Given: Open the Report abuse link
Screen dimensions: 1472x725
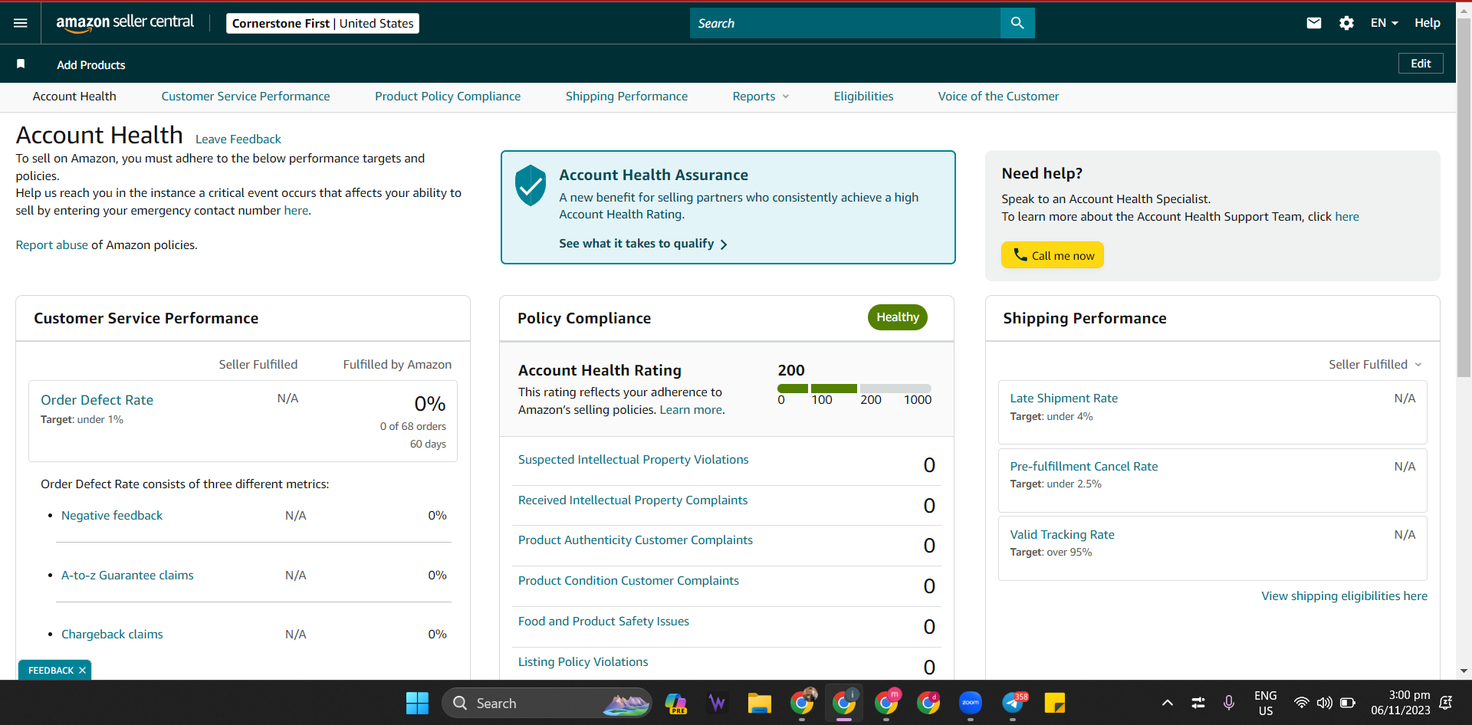Looking at the screenshot, I should coord(52,245).
